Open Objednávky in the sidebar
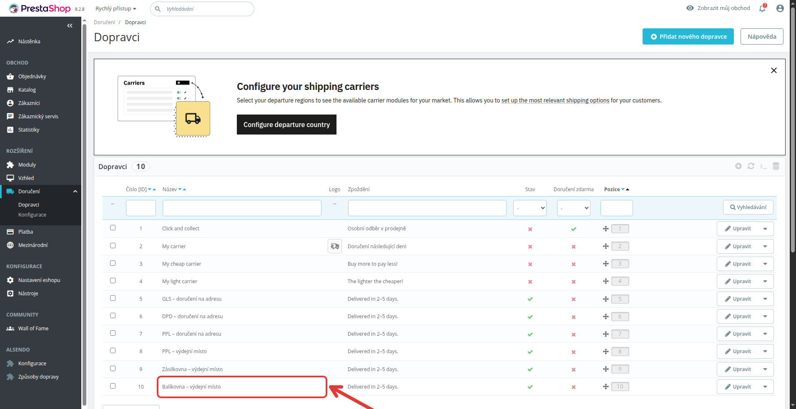796x409 pixels. (x=32, y=77)
